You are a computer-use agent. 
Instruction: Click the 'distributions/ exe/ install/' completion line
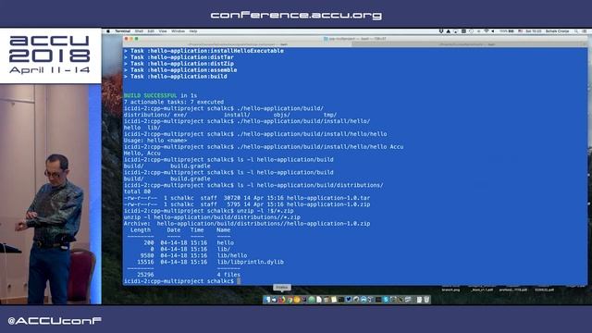click(x=230, y=115)
